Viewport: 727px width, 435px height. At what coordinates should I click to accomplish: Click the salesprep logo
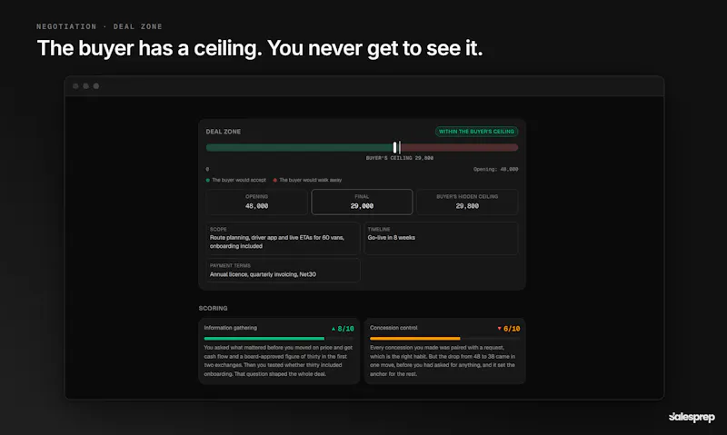point(692,417)
